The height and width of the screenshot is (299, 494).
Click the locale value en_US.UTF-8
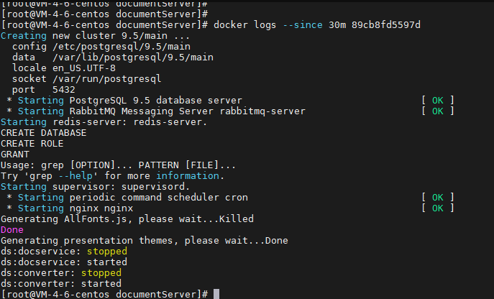(84, 68)
